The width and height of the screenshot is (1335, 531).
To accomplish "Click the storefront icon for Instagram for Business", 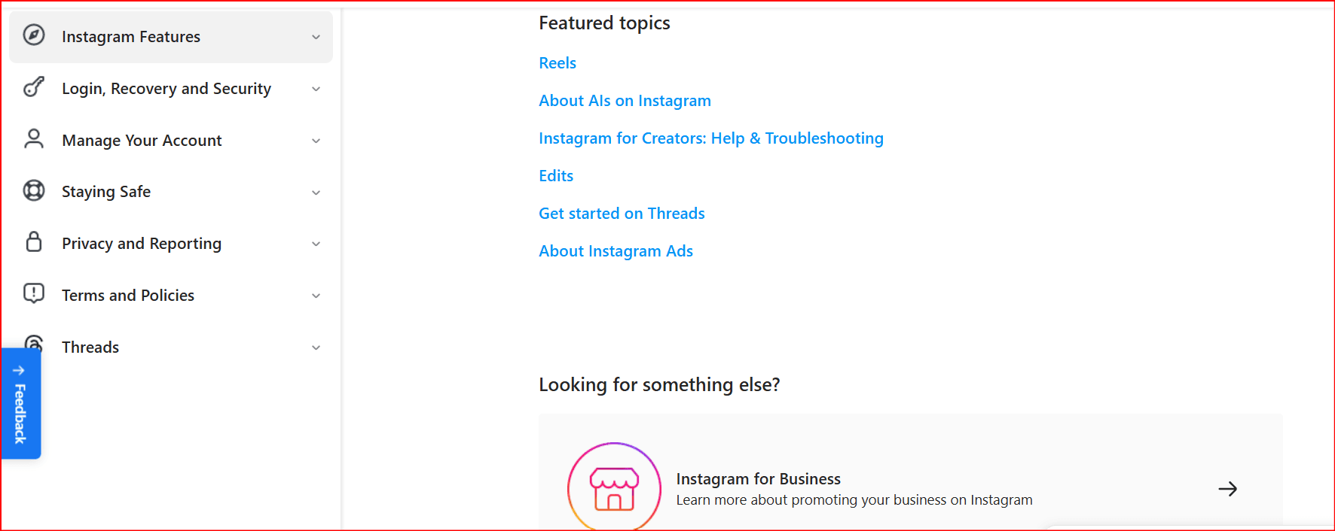I will click(x=614, y=489).
